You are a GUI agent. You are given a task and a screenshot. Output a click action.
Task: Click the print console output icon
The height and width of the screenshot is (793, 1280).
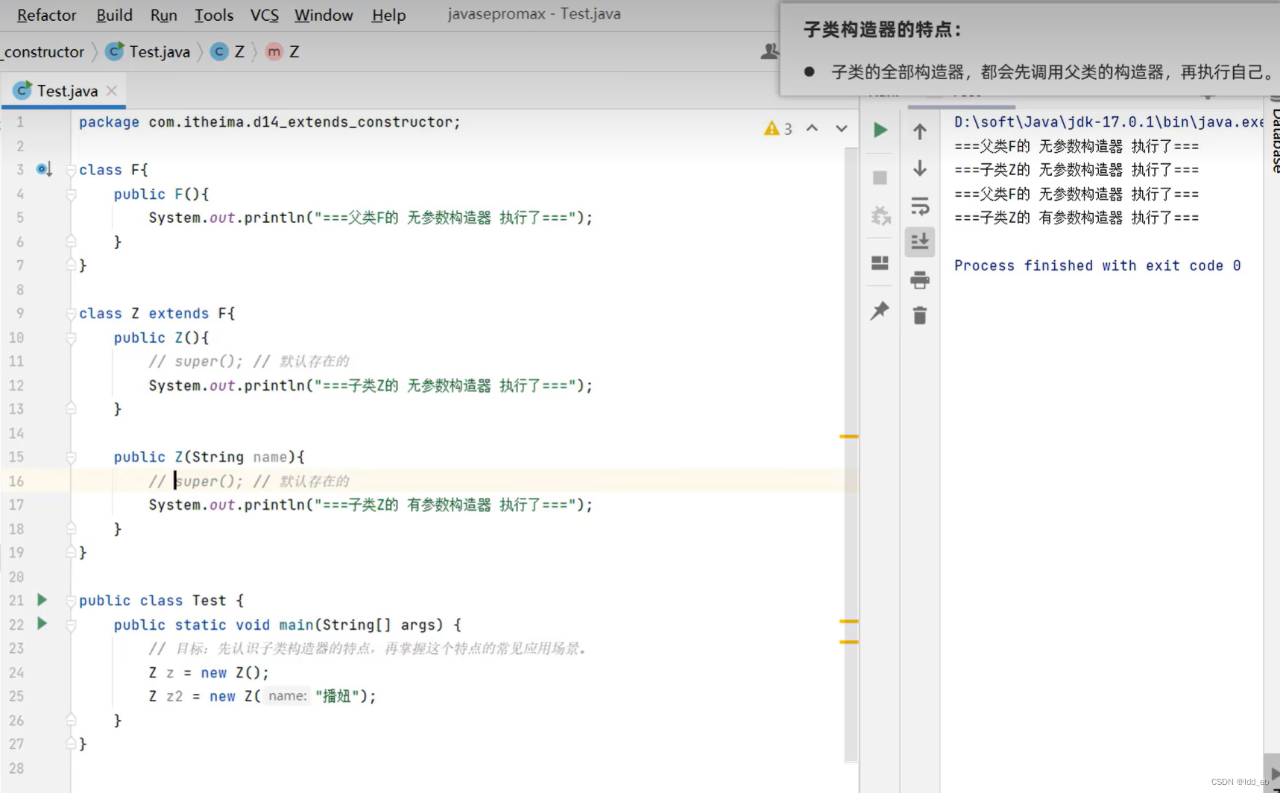[920, 279]
